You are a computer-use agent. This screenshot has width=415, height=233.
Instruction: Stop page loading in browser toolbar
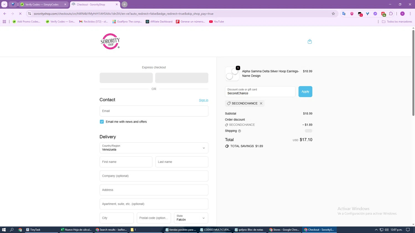tap(20, 14)
